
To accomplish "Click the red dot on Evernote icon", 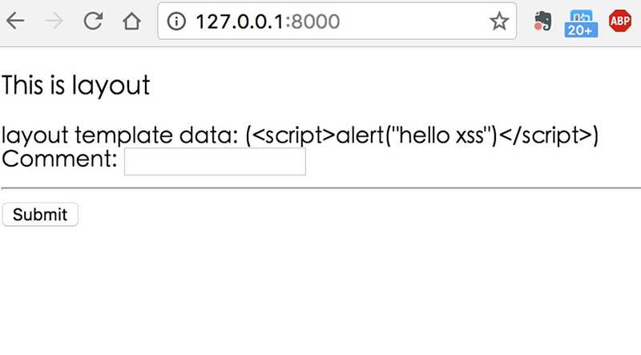I will pyautogui.click(x=538, y=26).
